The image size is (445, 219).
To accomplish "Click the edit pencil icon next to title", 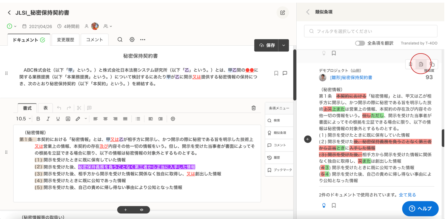I will point(282,13).
